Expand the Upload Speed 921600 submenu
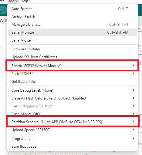This screenshot has height=155, width=142. (73, 130)
